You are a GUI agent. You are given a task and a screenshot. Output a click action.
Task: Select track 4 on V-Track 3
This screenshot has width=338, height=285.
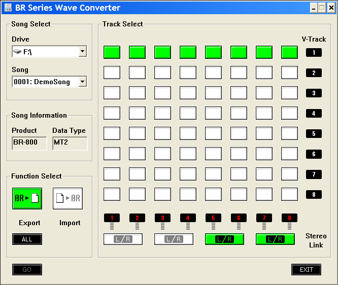pyautogui.click(x=188, y=93)
